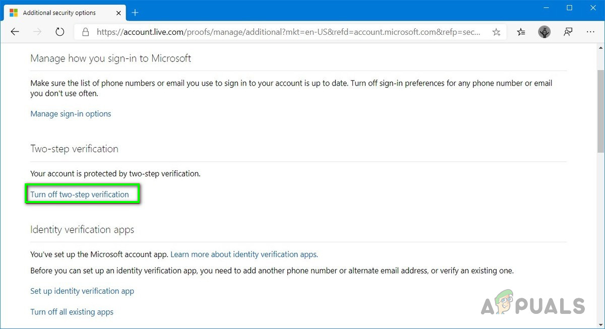The image size is (605, 329).
Task: Select the Additional security options tab
Action: coord(59,13)
